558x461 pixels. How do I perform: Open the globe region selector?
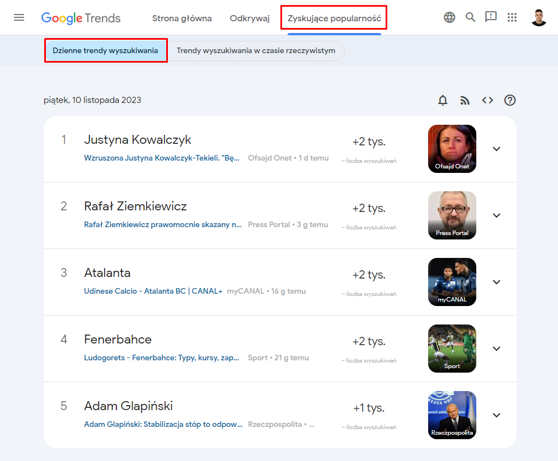coord(449,17)
